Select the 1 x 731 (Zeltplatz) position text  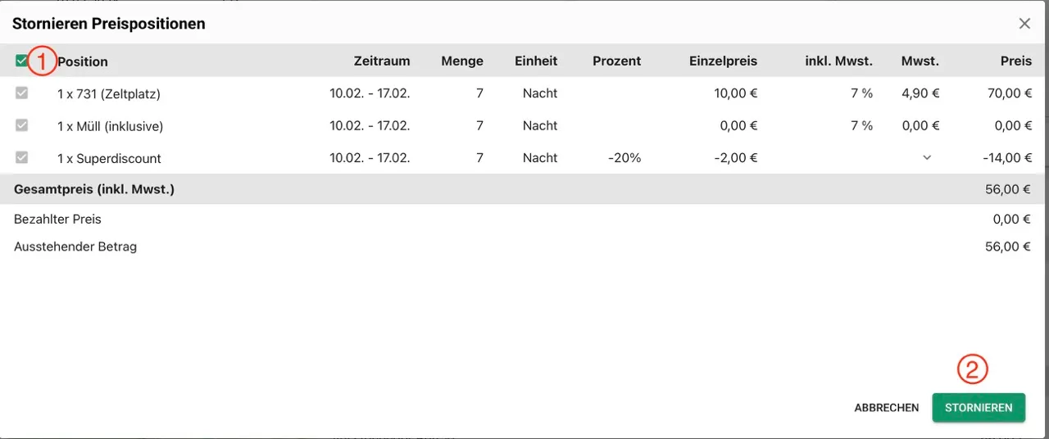coord(108,94)
